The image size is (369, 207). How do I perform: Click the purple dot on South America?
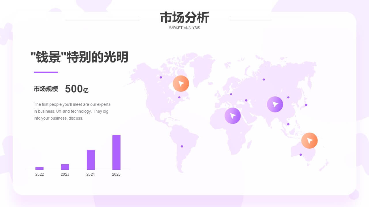pos(182,146)
